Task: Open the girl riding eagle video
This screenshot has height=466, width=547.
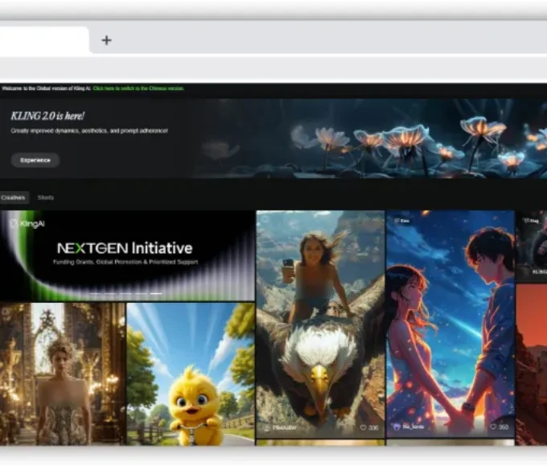Action: point(320,321)
